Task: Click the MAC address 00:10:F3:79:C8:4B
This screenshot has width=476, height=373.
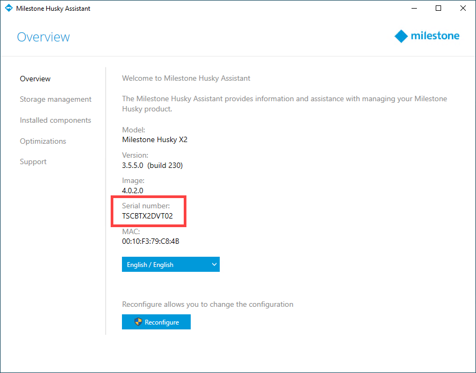Action: tap(150, 241)
